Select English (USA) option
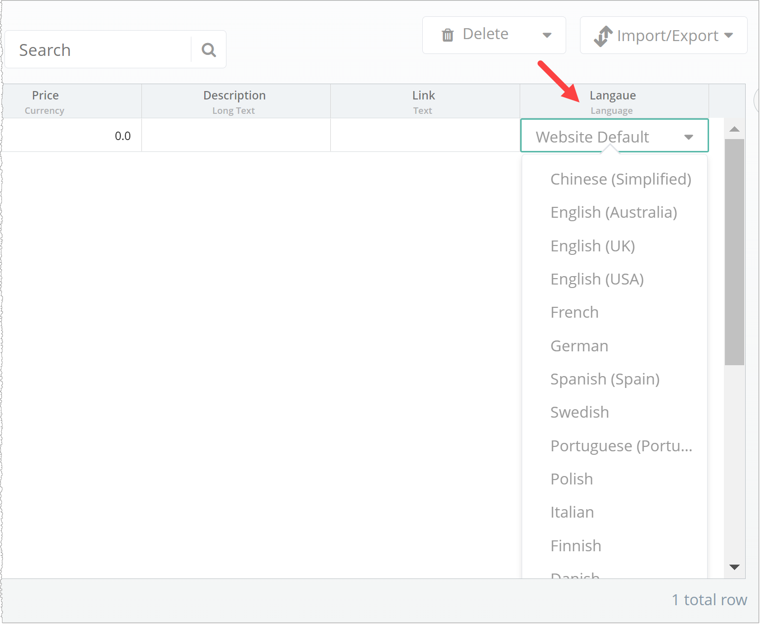This screenshot has height=624, width=760. click(597, 279)
